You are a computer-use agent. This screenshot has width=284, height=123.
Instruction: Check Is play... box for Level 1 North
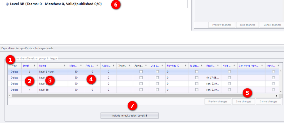coord(197,72)
